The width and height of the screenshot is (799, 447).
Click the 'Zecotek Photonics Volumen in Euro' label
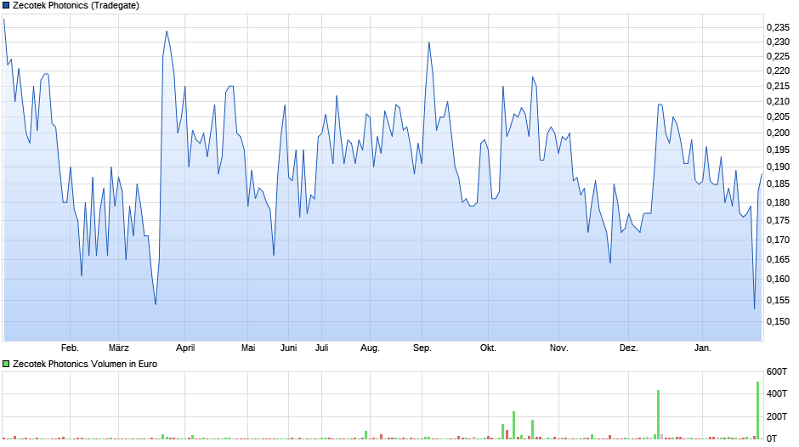click(x=85, y=364)
